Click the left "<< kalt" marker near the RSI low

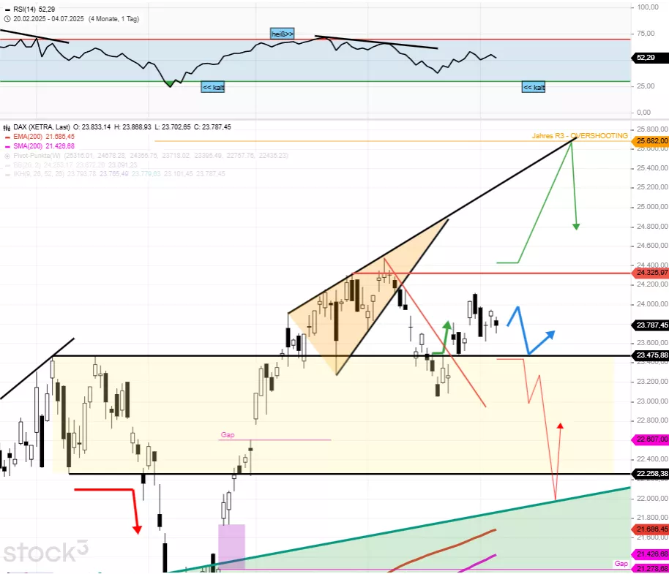[x=213, y=87]
